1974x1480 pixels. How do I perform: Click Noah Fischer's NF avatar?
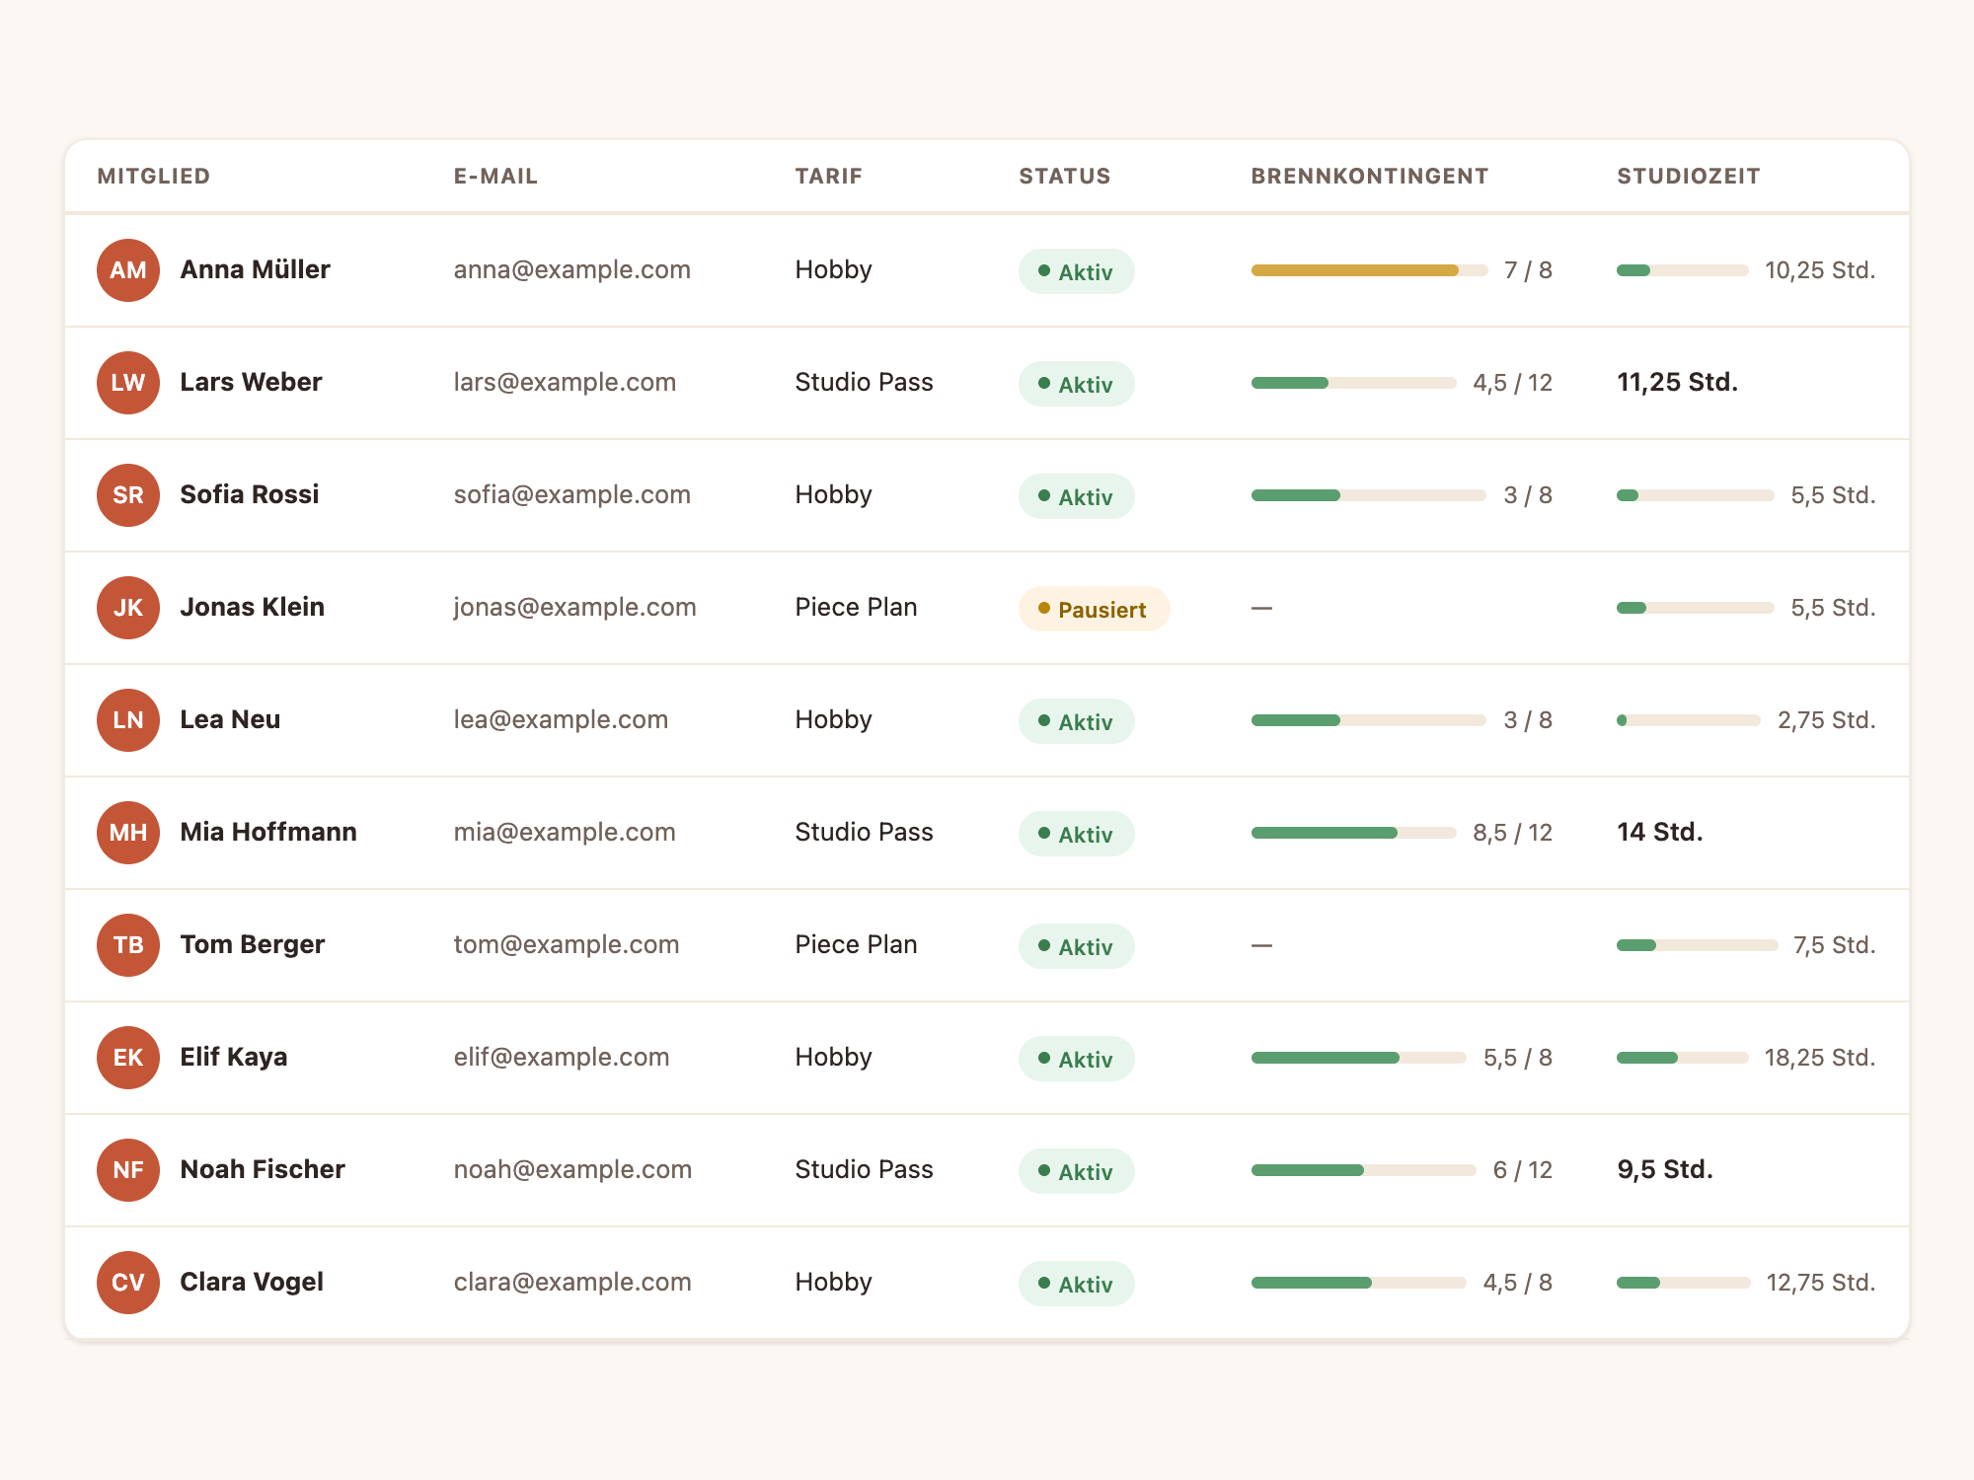[128, 1170]
